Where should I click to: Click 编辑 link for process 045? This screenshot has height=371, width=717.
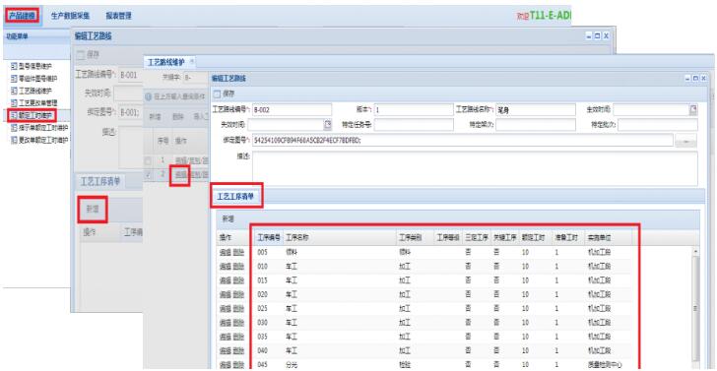tap(225, 364)
